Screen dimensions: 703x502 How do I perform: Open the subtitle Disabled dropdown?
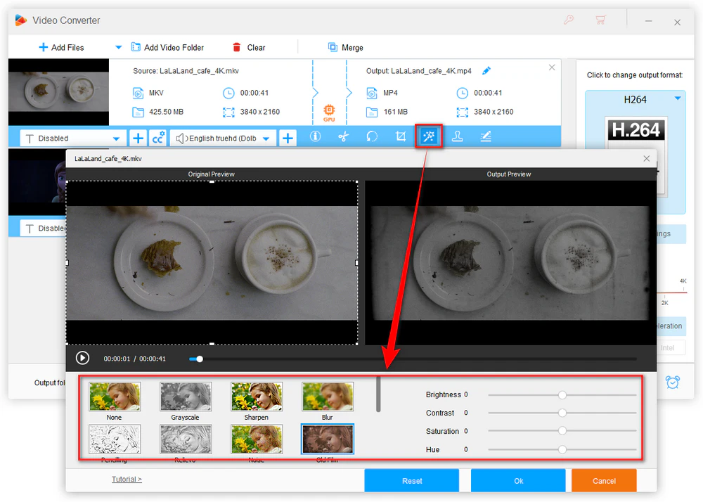click(x=72, y=138)
